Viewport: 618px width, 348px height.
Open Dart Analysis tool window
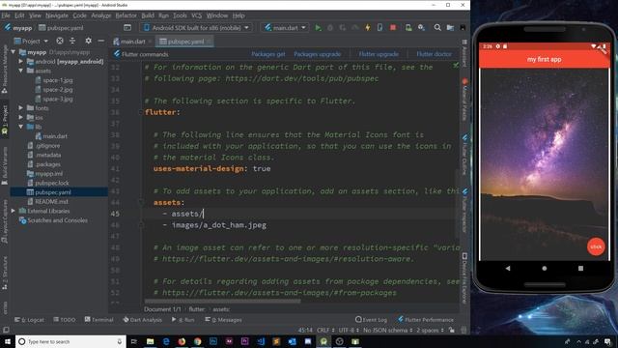click(142, 320)
